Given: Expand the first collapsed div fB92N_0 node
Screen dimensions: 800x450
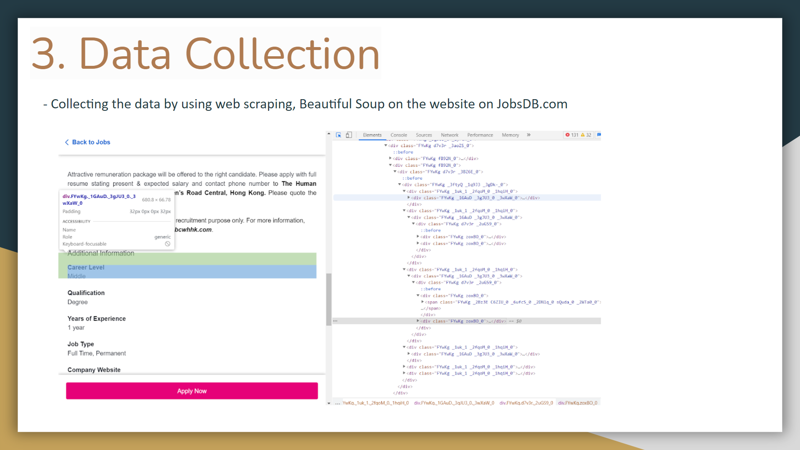Looking at the screenshot, I should point(390,158).
